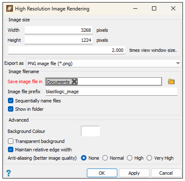The width and height of the screenshot is (185, 181).
Task: Open the Export as format dropdown
Action: (x=104, y=64)
